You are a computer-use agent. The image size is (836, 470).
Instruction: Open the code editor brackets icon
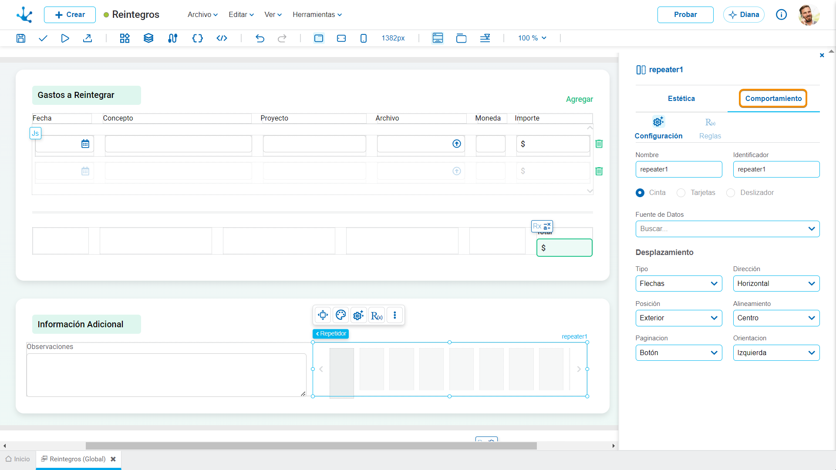198,38
